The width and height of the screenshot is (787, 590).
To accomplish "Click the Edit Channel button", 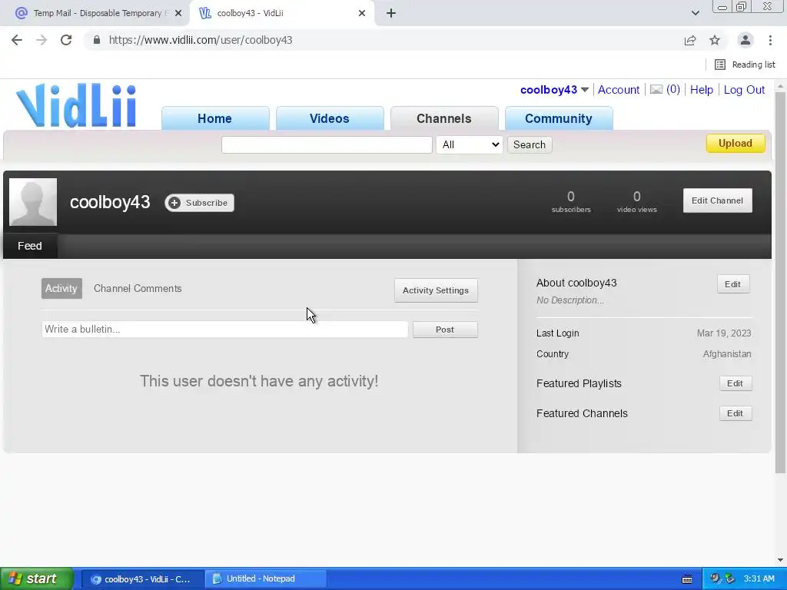I will 717,201.
